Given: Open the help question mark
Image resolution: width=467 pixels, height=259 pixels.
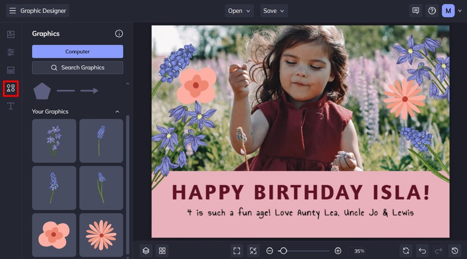Looking at the screenshot, I should [432, 11].
